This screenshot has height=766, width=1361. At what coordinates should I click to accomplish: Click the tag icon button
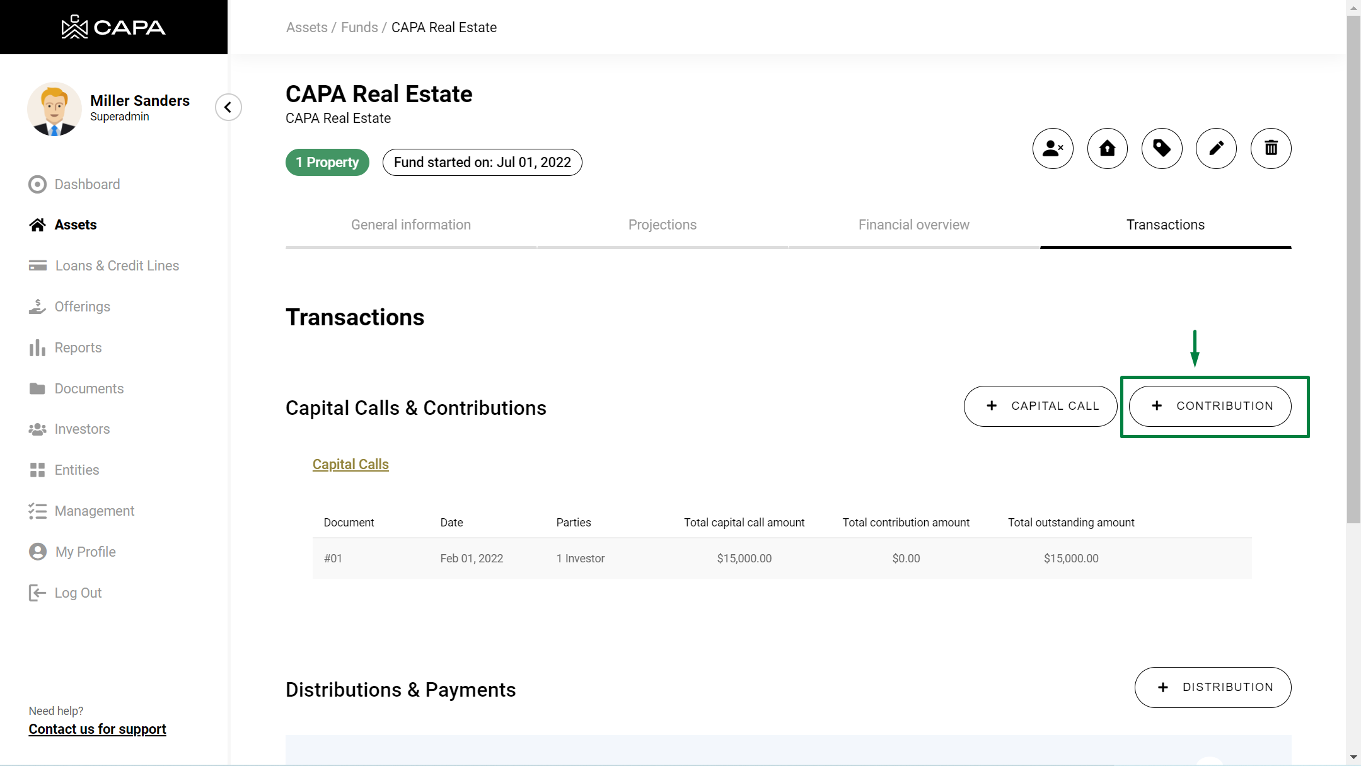[x=1162, y=149]
